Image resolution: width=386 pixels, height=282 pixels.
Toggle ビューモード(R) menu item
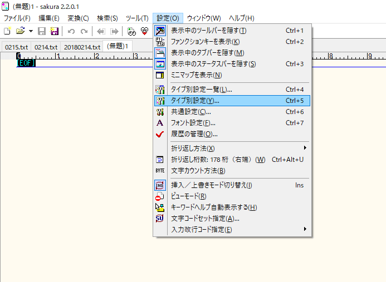[x=232, y=196]
